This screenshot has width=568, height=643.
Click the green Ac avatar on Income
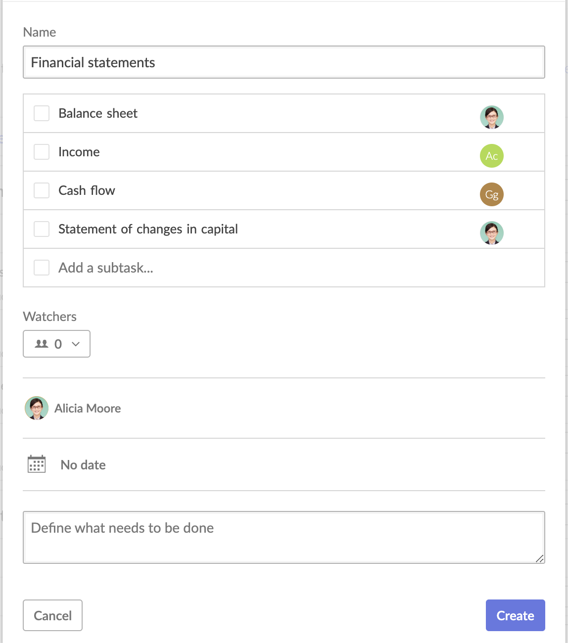pos(492,156)
